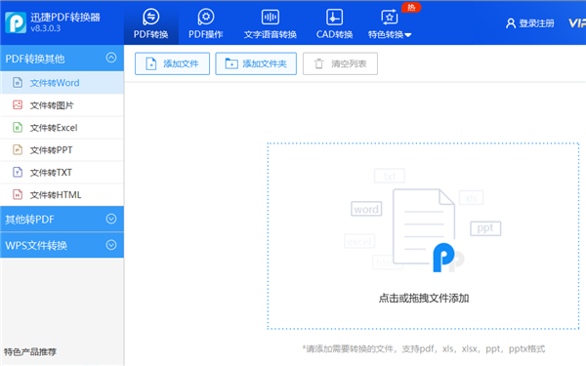Click the blue P logo in drop area
The height and width of the screenshot is (366, 586).
click(443, 258)
